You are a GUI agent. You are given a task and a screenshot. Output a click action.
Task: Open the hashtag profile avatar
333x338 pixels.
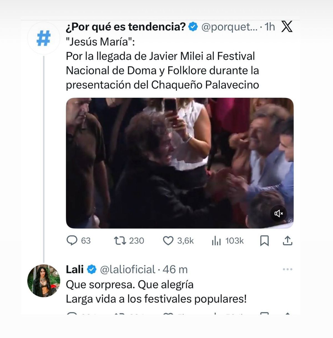tap(44, 38)
